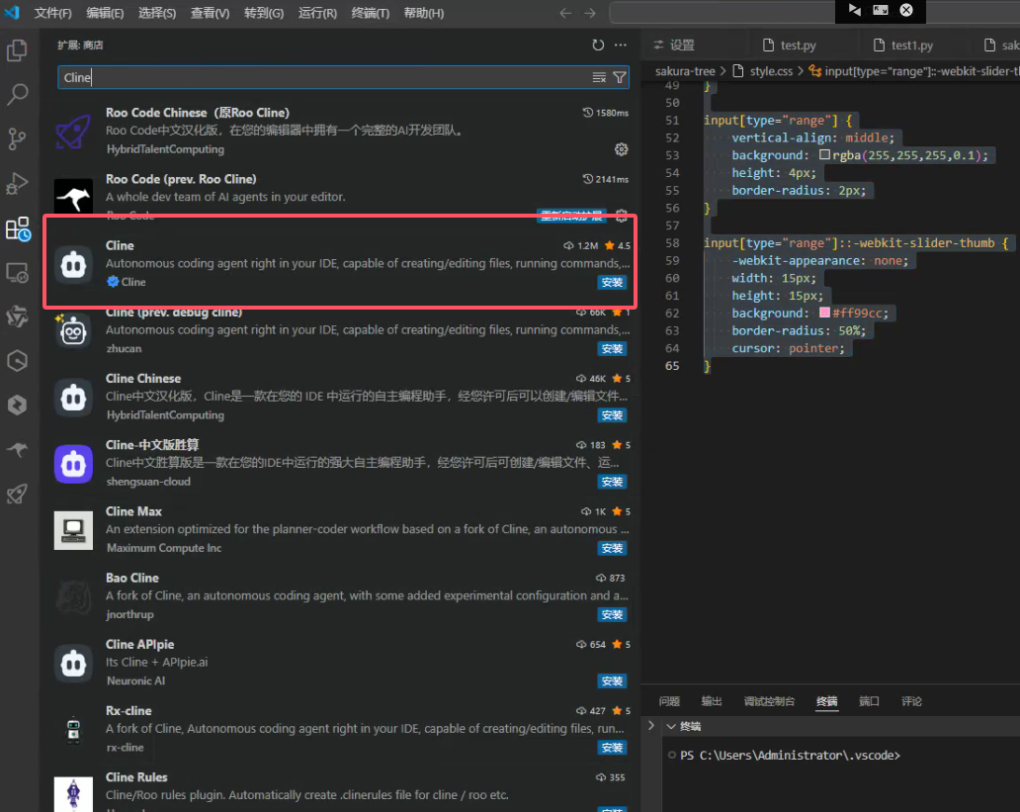The height and width of the screenshot is (812, 1020).
Task: Install the Cline APIpie extension
Action: [x=612, y=680]
